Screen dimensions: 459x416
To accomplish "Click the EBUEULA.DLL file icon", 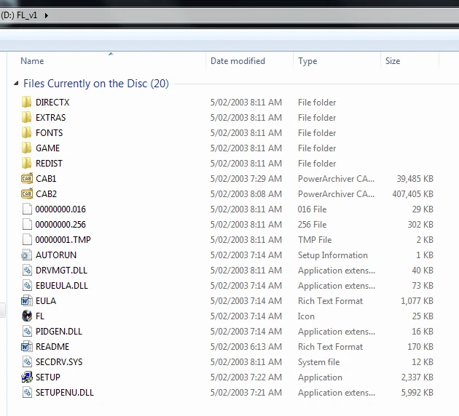I will [27, 285].
